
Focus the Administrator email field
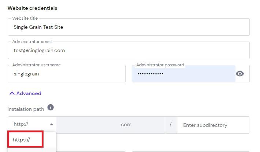coord(128,51)
